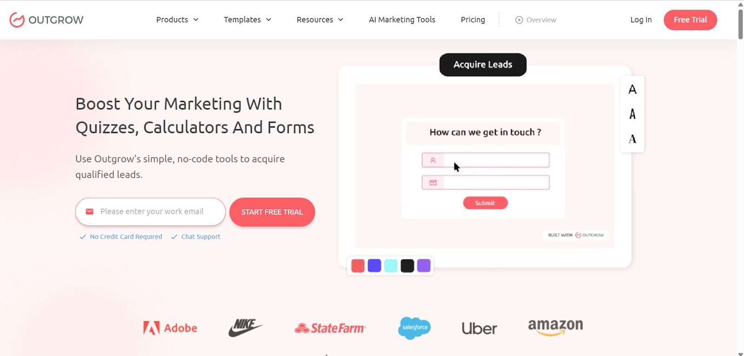Expand the Products dropdown
The width and height of the screenshot is (744, 356).
pyautogui.click(x=177, y=19)
